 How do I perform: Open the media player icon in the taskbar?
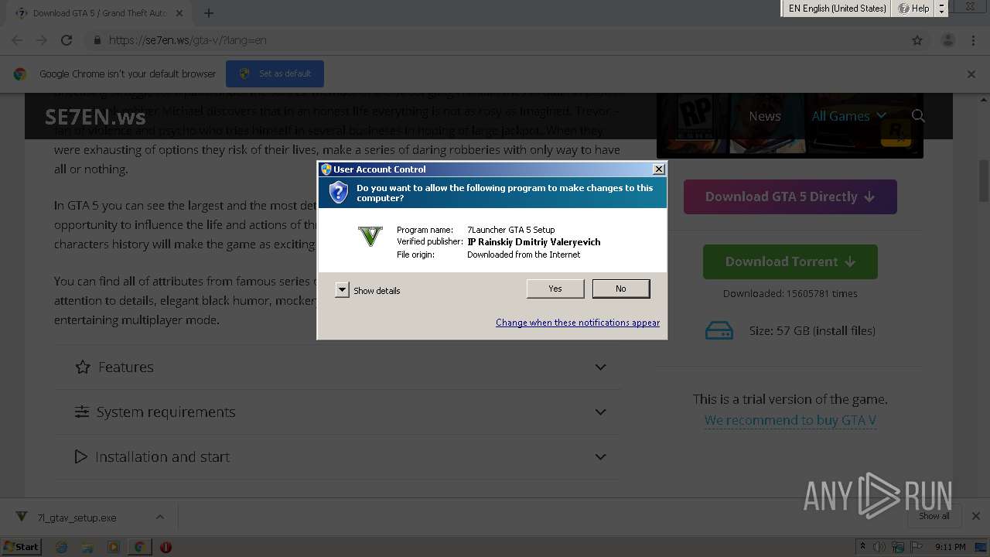click(114, 547)
